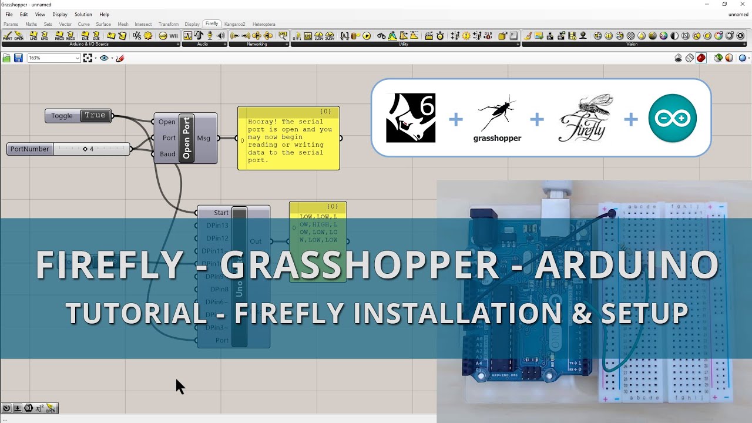Switch to the Params tab
Image resolution: width=752 pixels, height=423 pixels.
(x=11, y=24)
